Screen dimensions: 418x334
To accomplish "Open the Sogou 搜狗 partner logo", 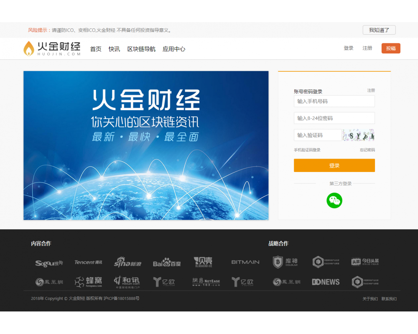I will 49,263.
